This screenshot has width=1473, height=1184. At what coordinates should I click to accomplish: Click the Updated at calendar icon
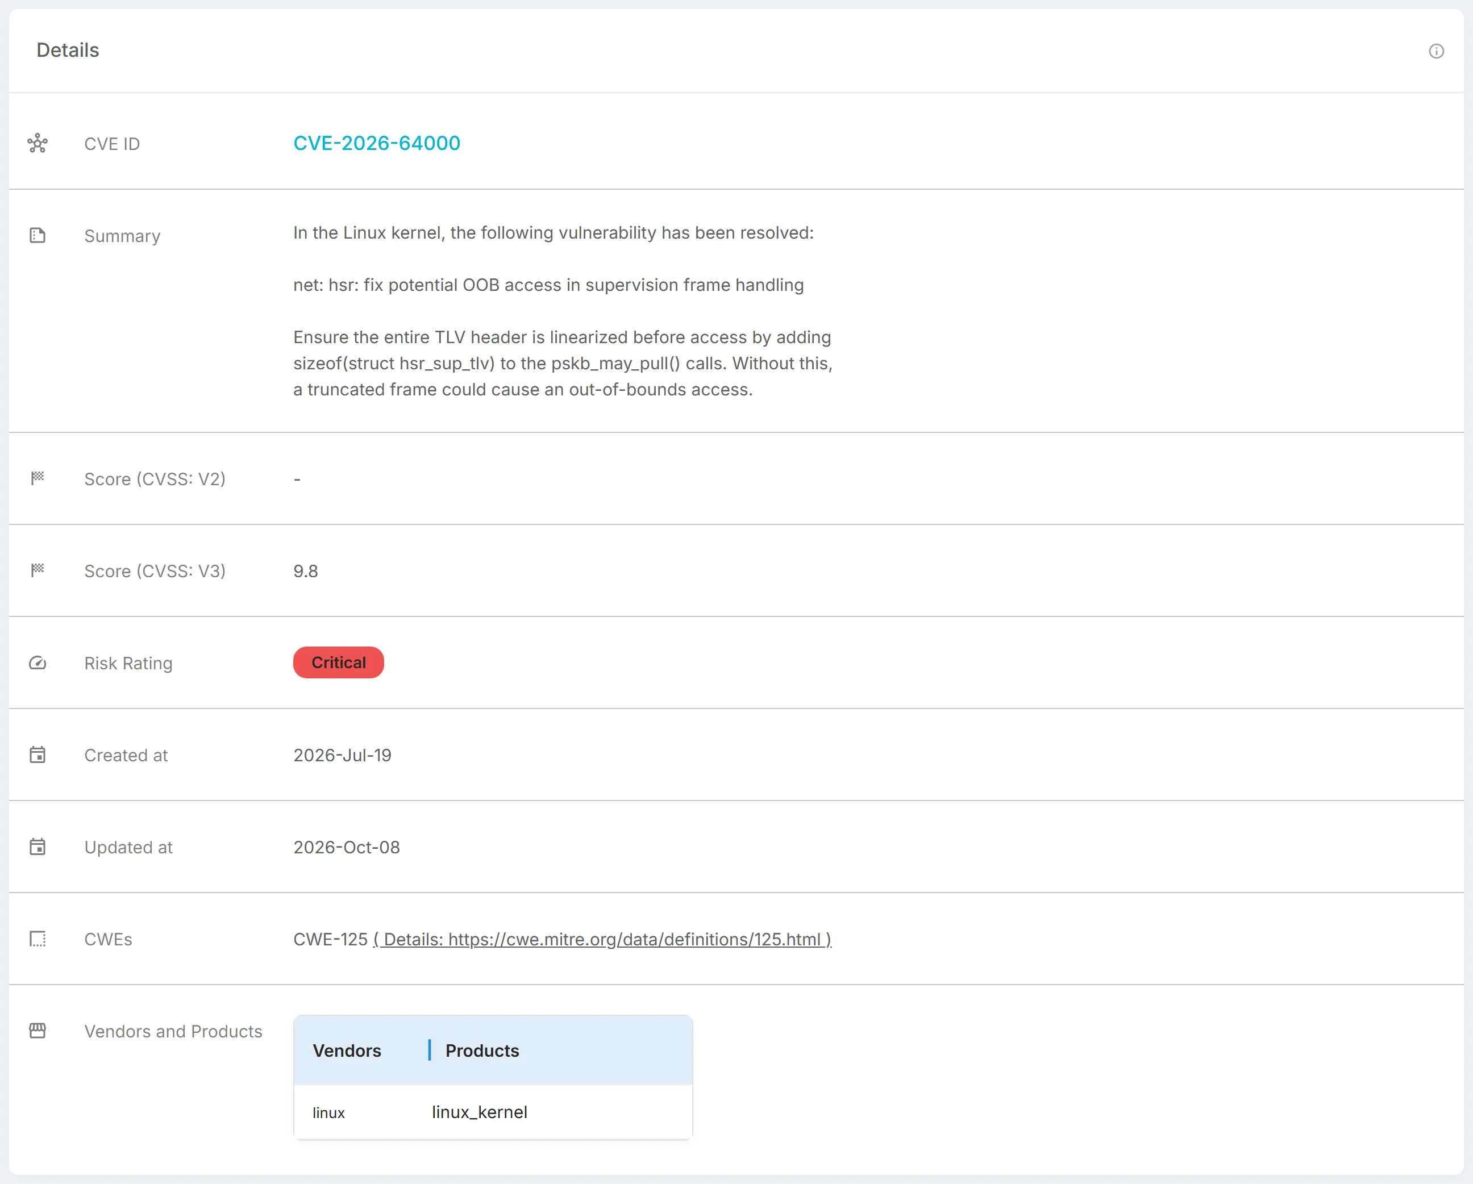(x=38, y=847)
